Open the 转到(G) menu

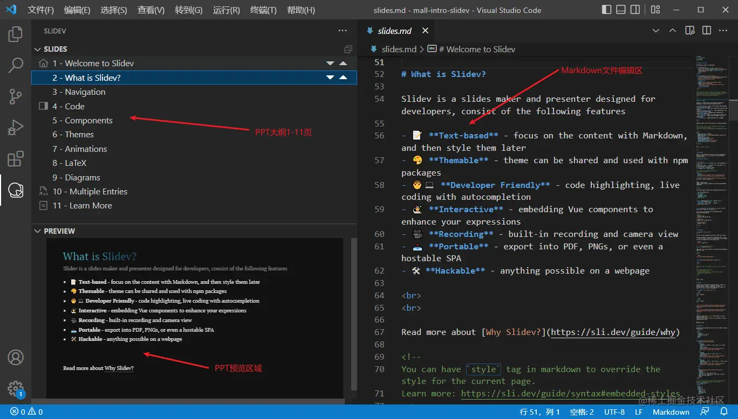pos(189,10)
